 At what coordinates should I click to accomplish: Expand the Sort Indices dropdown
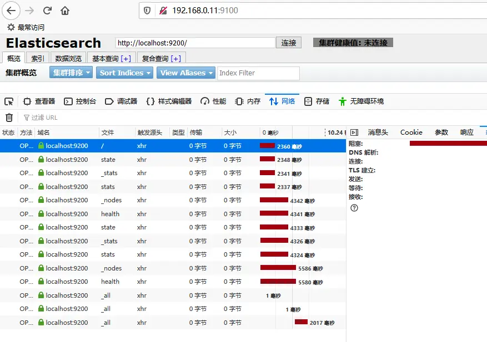[x=124, y=73]
